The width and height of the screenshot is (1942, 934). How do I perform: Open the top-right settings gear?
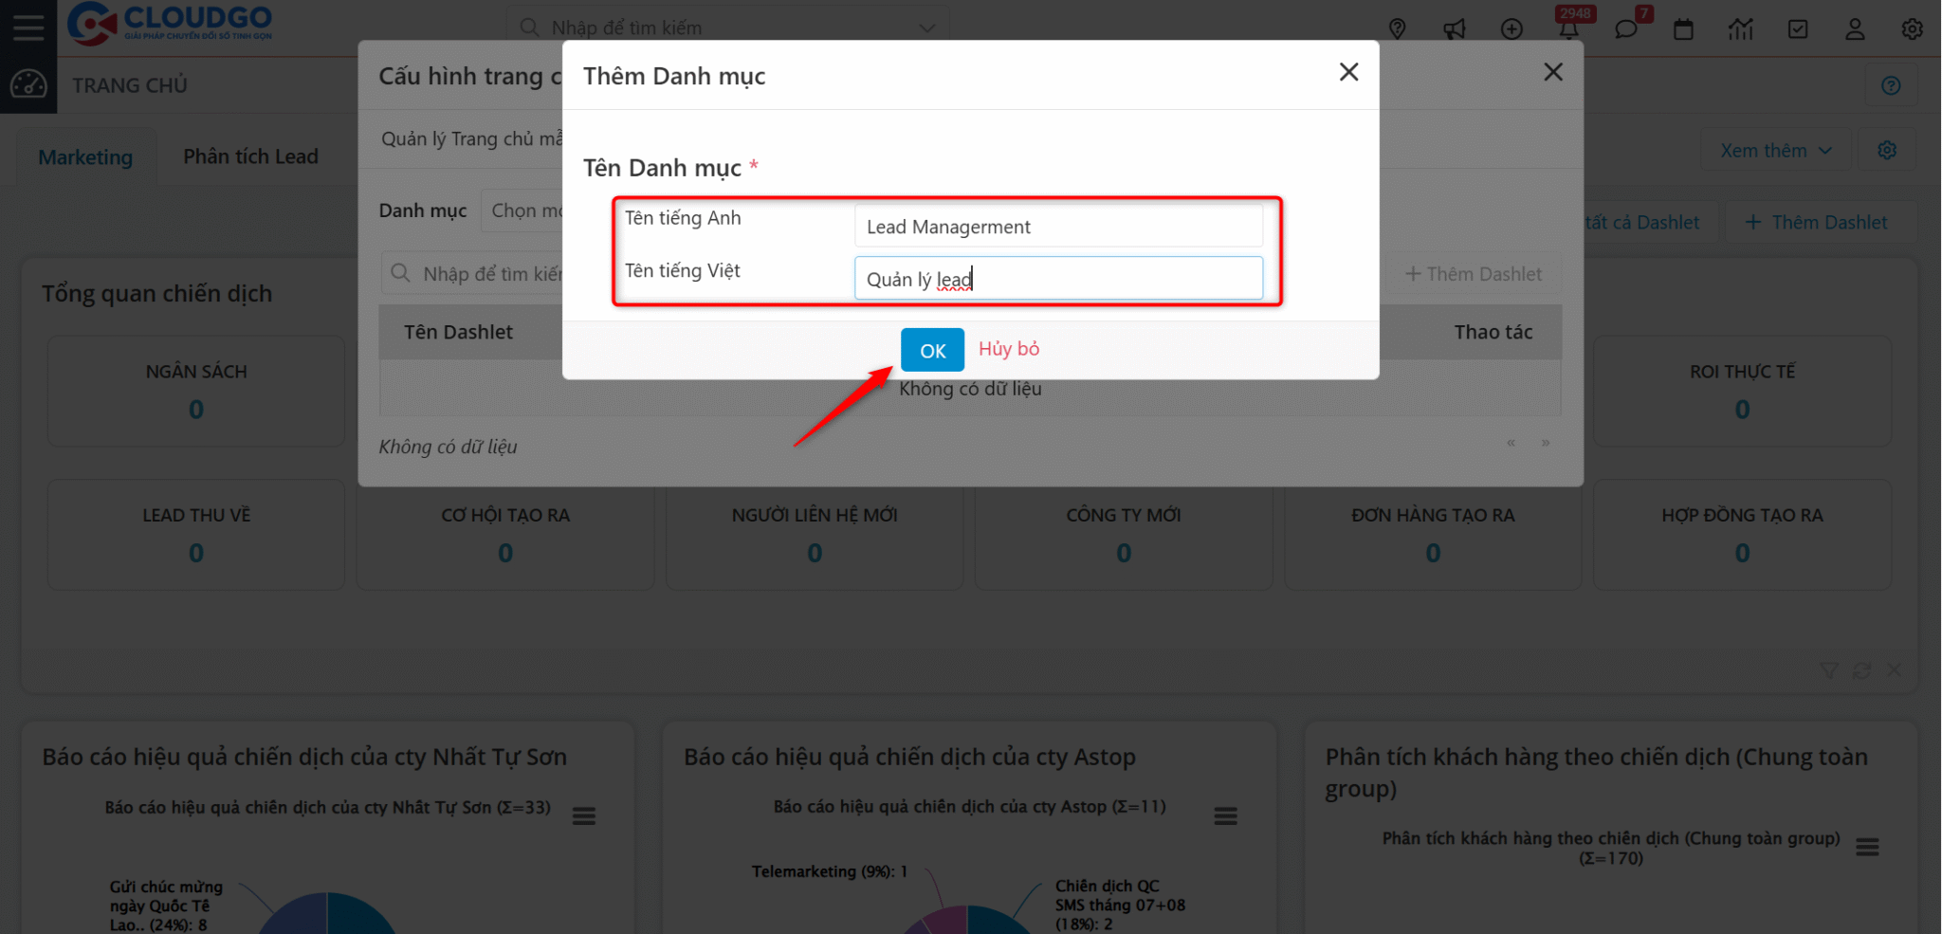(1912, 28)
